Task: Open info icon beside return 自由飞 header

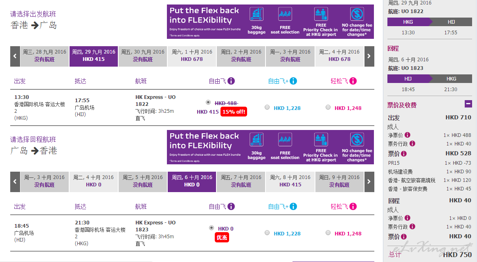Action: tap(231, 206)
